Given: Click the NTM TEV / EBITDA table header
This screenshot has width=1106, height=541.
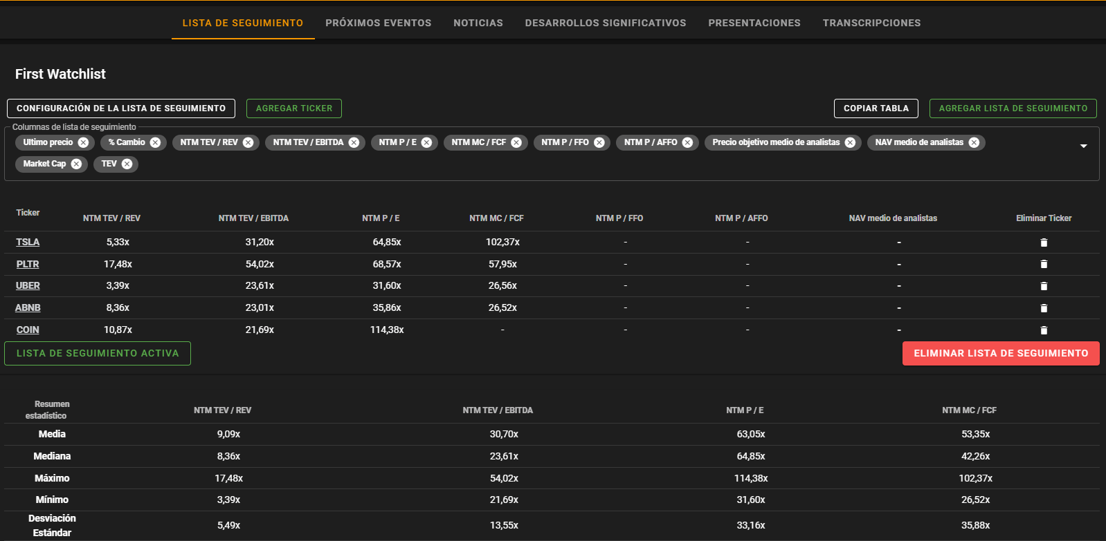Looking at the screenshot, I should coord(253,218).
